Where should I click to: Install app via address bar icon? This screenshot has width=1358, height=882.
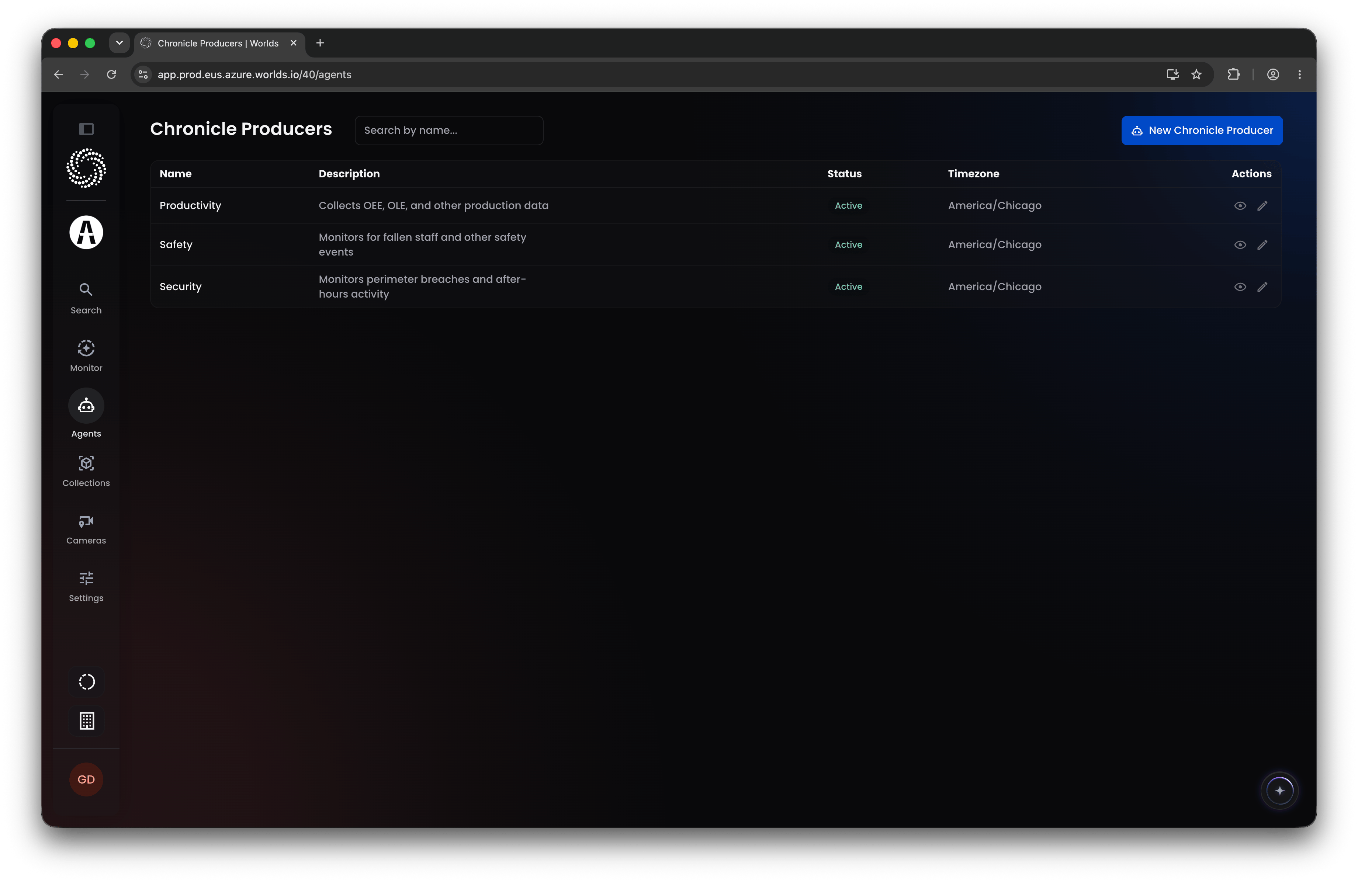(x=1172, y=75)
